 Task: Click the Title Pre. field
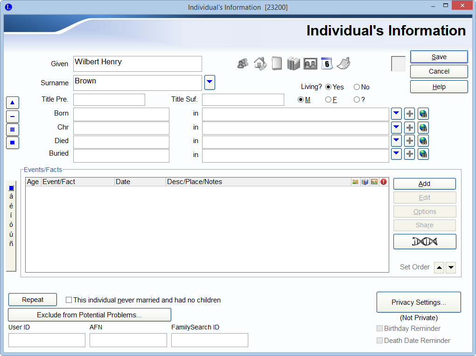coord(109,100)
